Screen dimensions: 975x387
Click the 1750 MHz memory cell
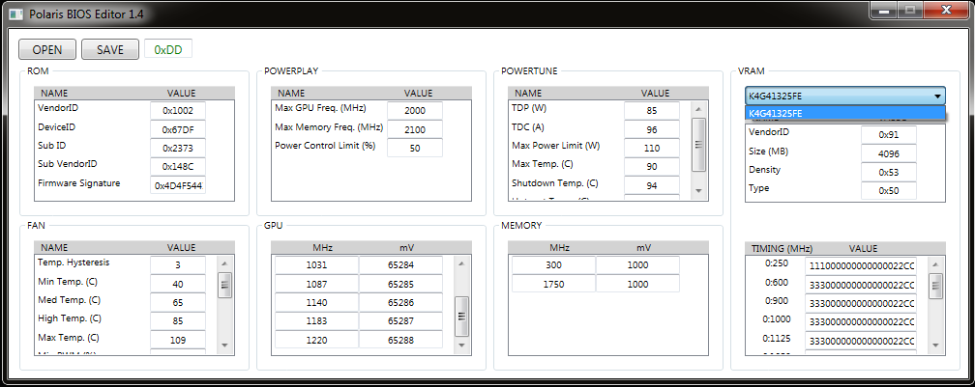(553, 284)
